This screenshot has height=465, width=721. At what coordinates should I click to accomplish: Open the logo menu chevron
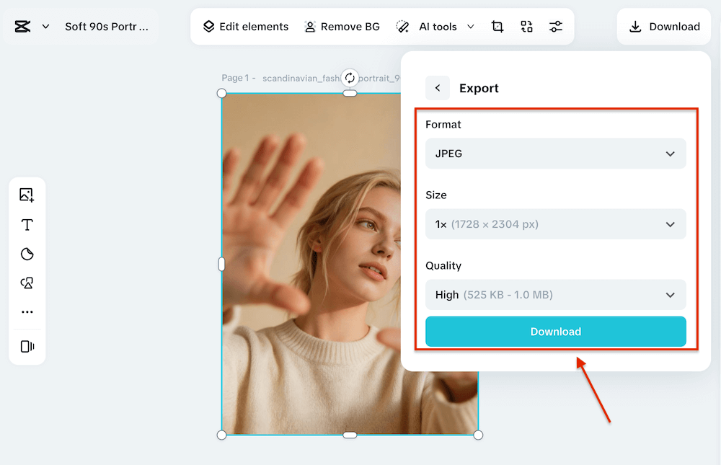(45, 27)
